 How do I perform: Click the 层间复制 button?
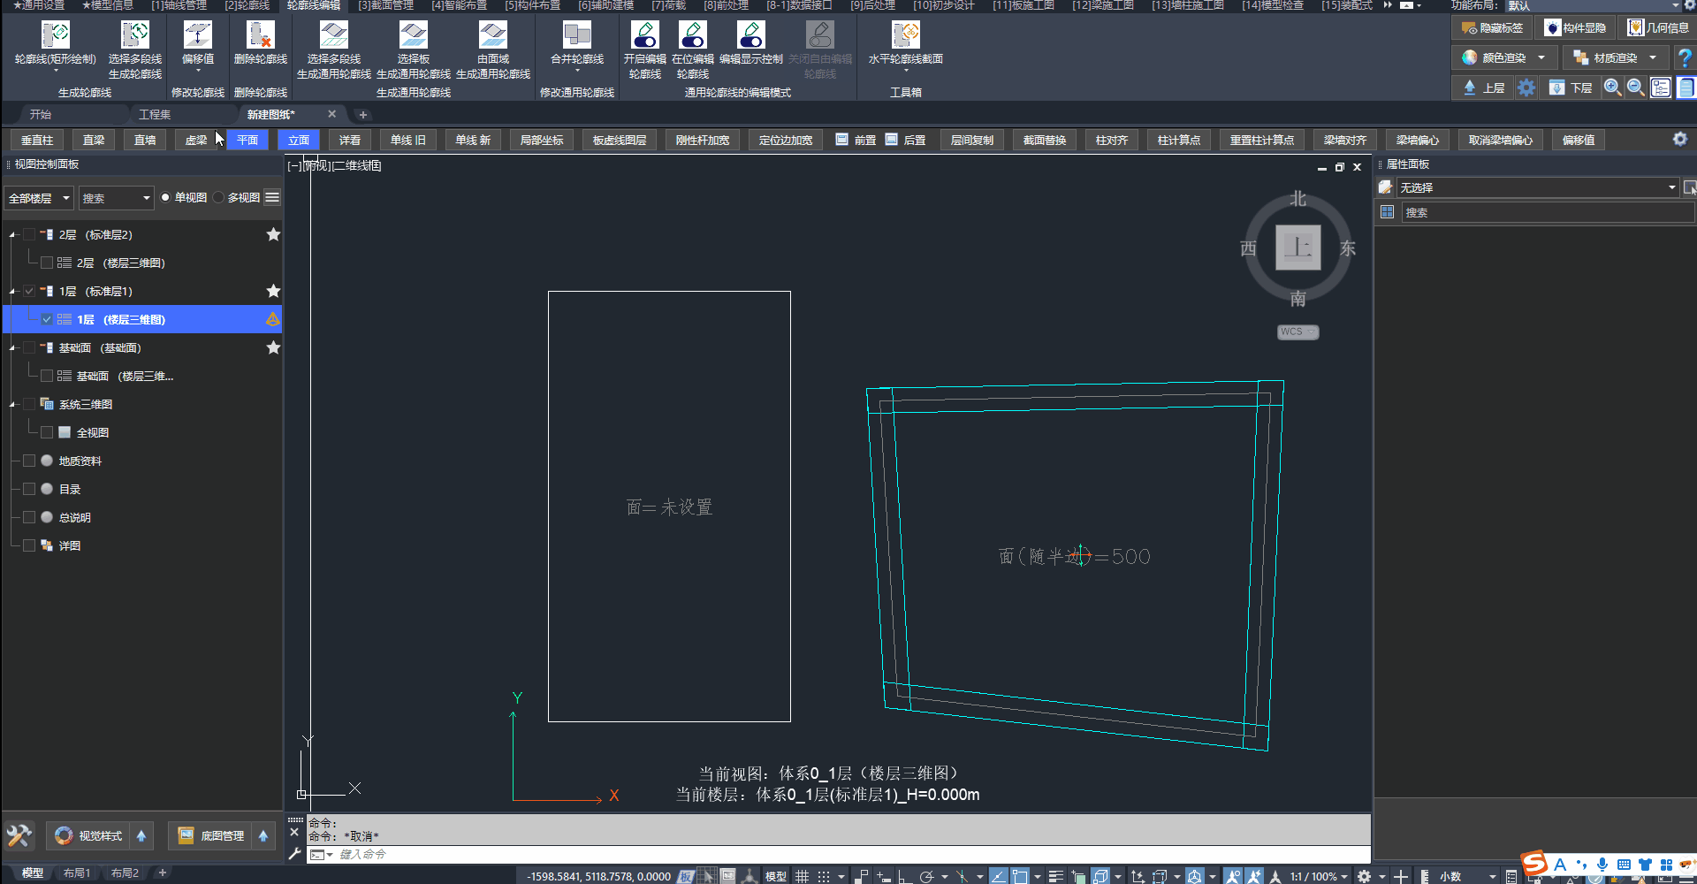[971, 141]
